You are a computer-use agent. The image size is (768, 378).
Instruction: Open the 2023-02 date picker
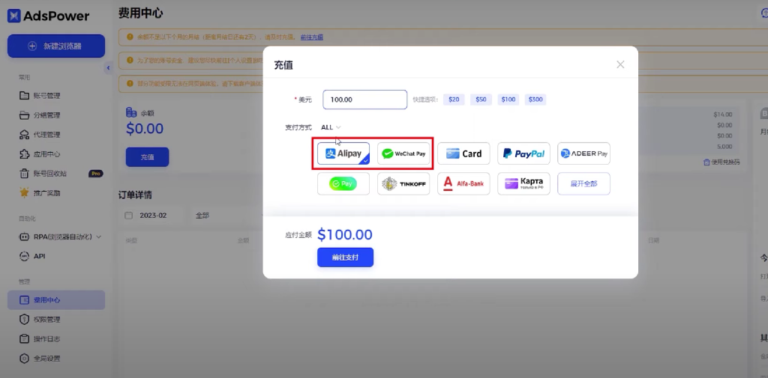150,215
